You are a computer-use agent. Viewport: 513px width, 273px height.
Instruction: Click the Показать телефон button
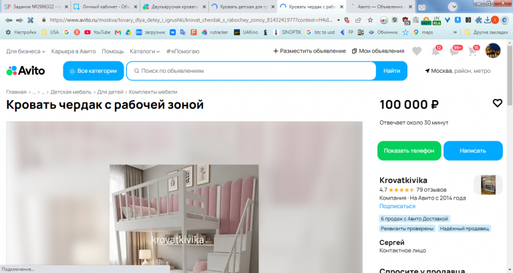[x=409, y=151]
